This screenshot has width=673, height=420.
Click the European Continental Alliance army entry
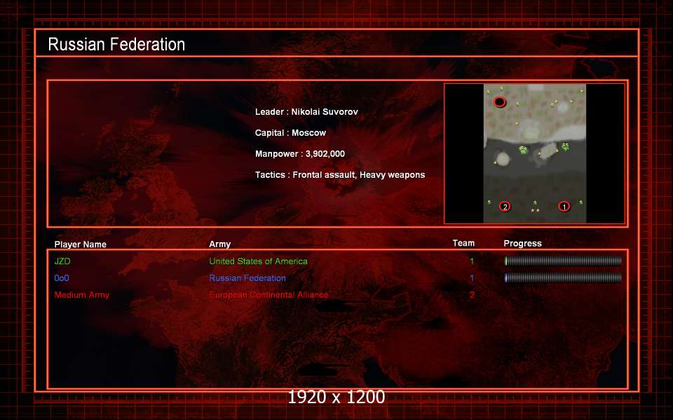tap(268, 295)
